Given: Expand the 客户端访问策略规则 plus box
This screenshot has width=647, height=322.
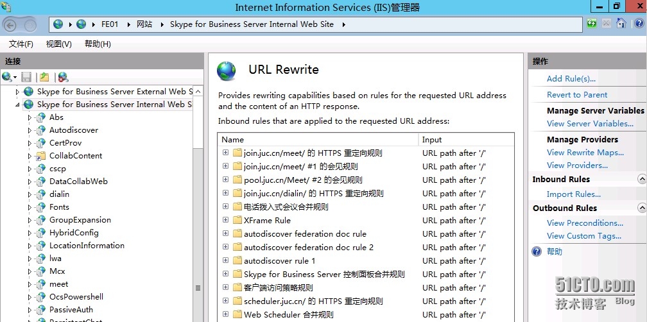Looking at the screenshot, I should [225, 287].
